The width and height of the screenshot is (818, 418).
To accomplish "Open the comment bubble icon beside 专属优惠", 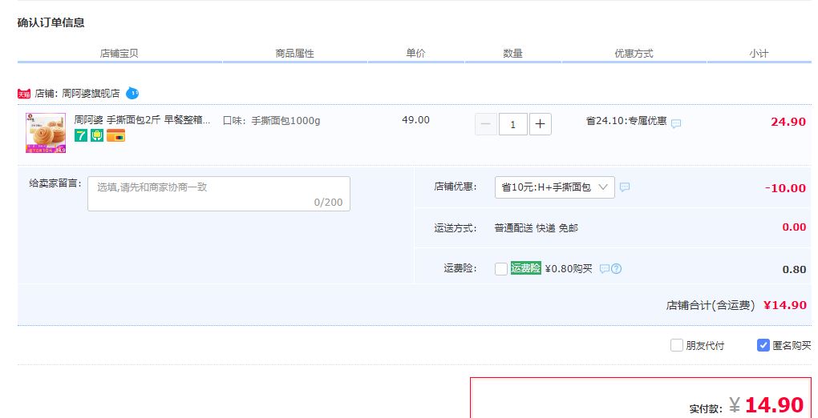I will 675,123.
